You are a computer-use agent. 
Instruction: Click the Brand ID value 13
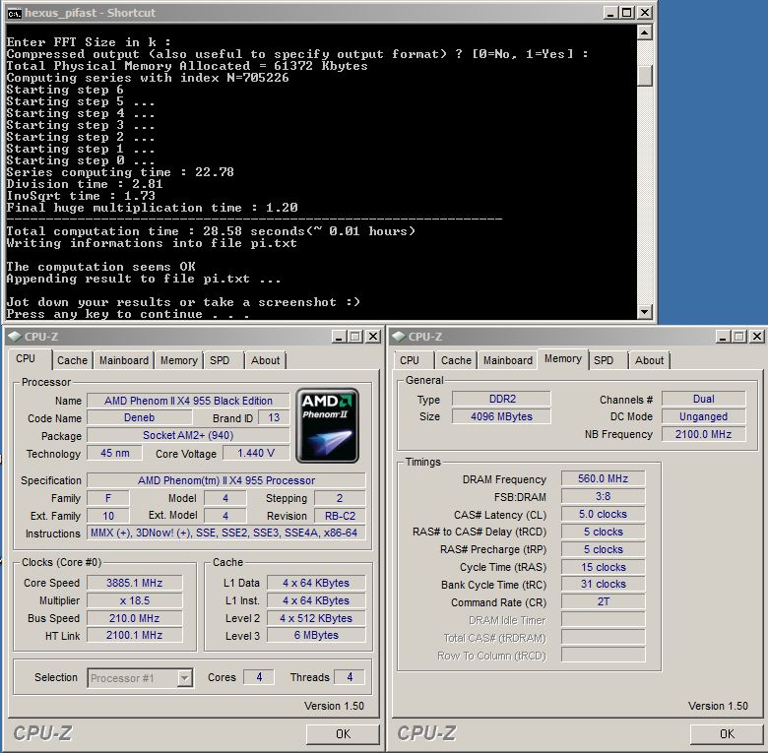[x=274, y=417]
